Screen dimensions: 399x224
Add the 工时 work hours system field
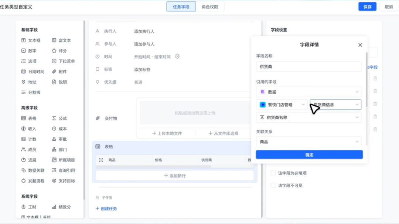[29, 207]
